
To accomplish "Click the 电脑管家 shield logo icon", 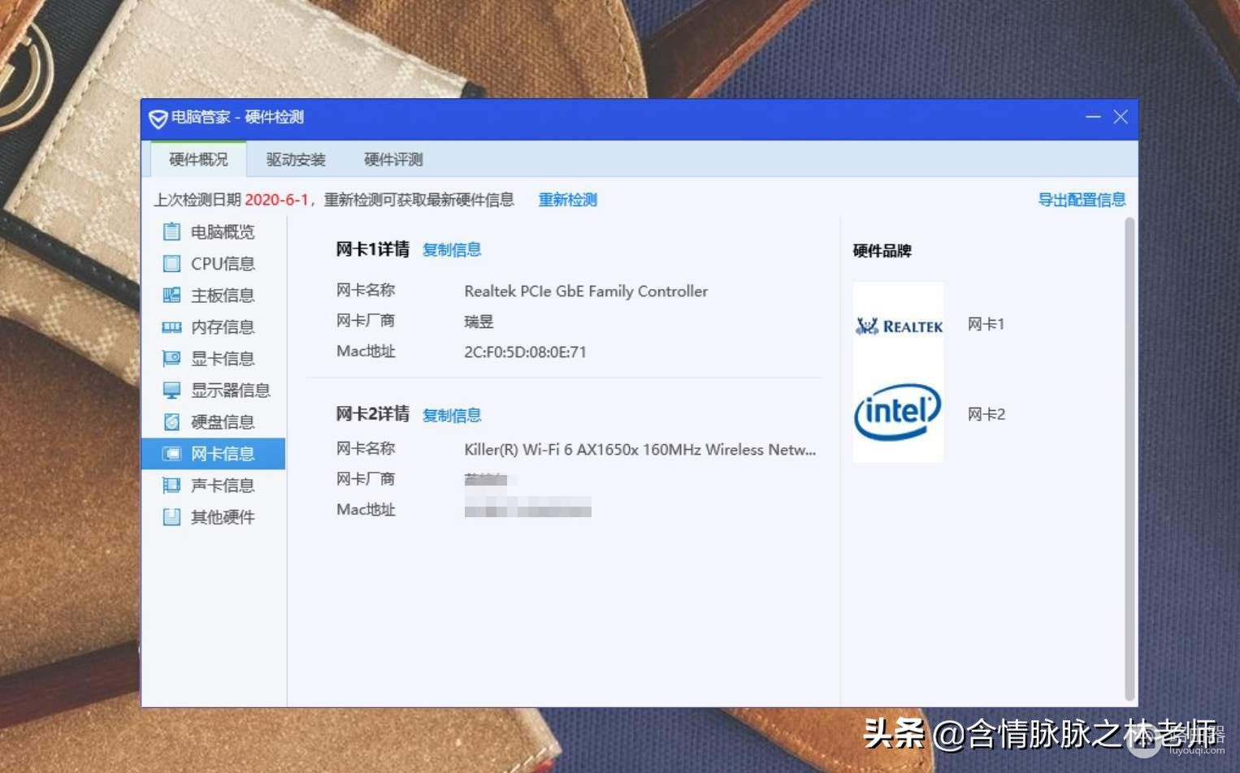I will pyautogui.click(x=158, y=119).
